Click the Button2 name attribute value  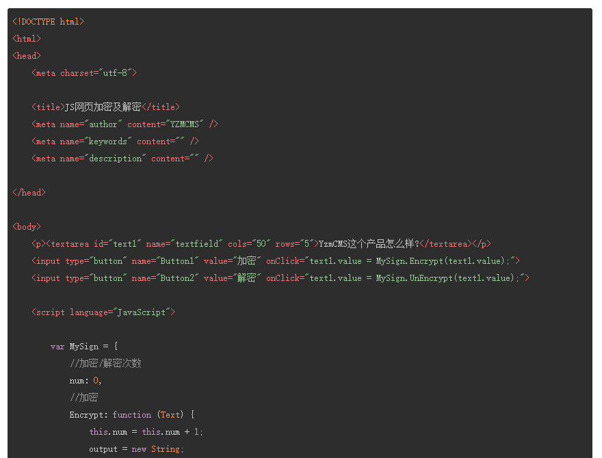[179, 278]
